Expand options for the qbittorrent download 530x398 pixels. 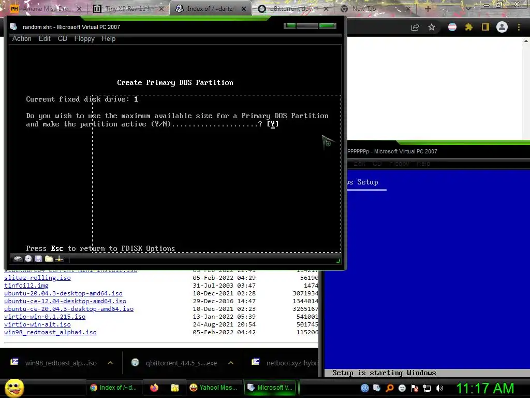(x=231, y=363)
